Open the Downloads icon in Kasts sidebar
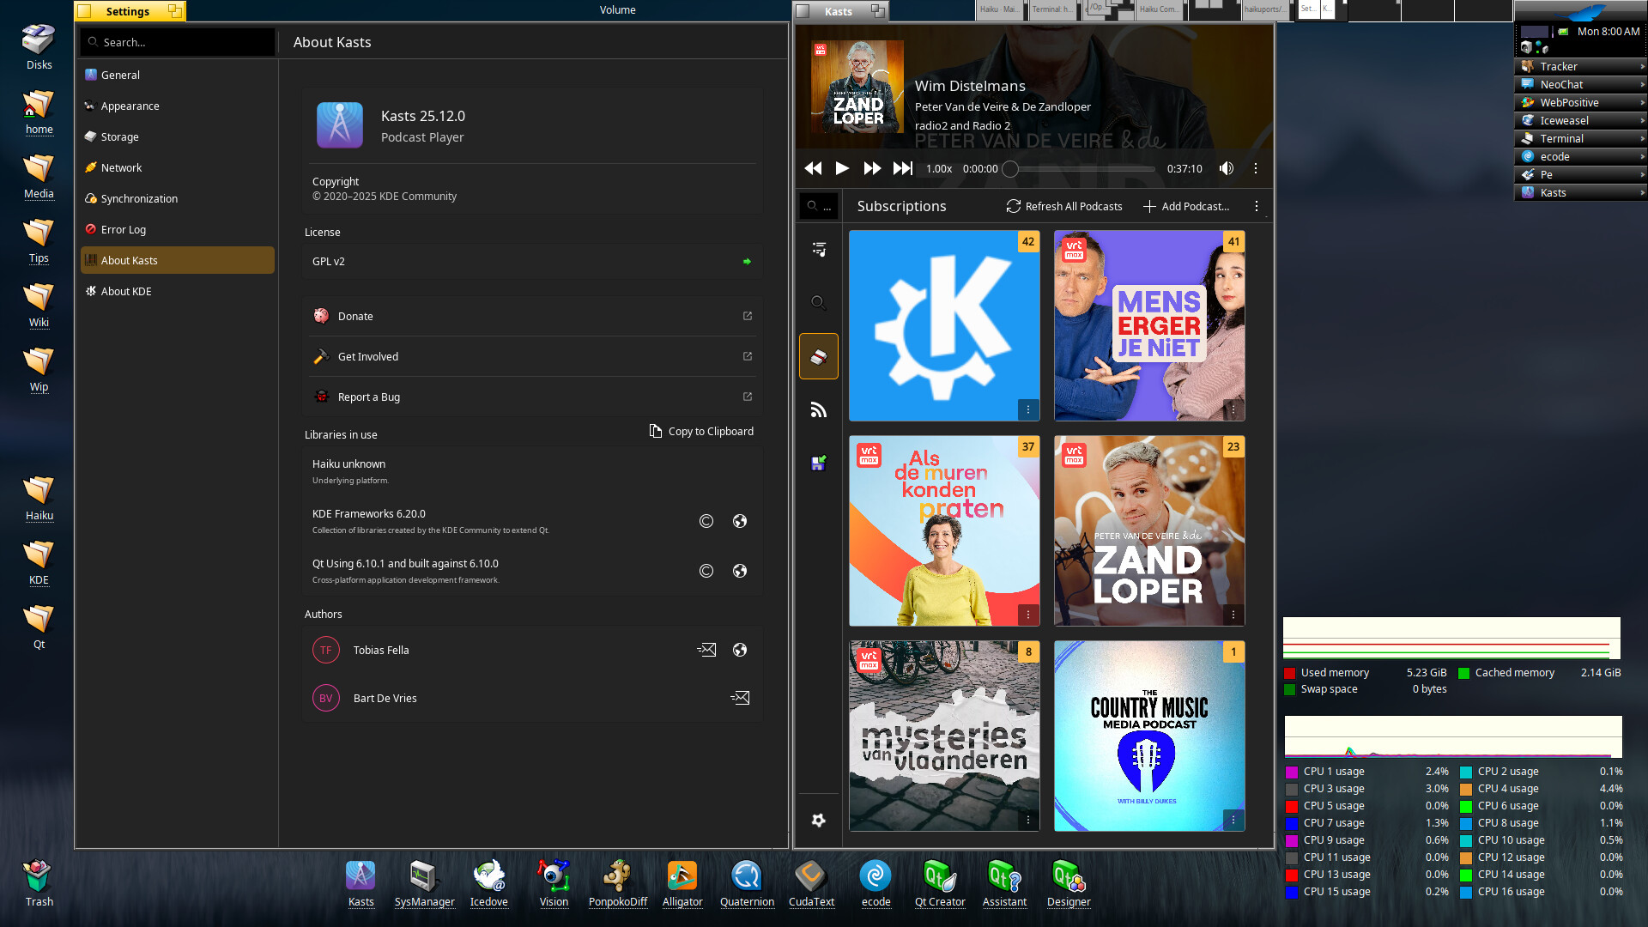Screen dimensions: 1648x927 coord(819,463)
